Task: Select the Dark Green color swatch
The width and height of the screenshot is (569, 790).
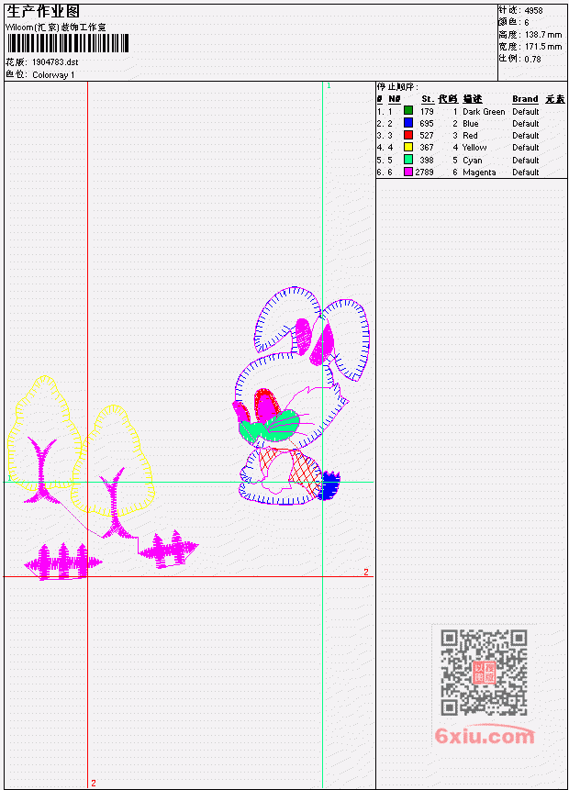Action: 408,111
